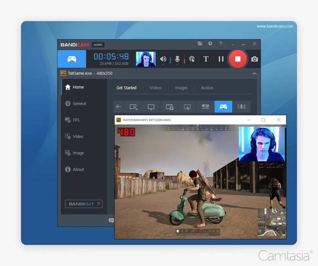The image size is (318, 266).
Task: Open the scheduled recording clock icon
Action: (x=210, y=43)
